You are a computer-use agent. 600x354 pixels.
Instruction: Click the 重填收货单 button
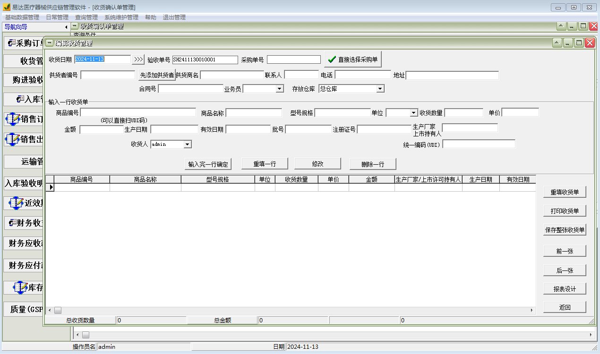pos(565,192)
